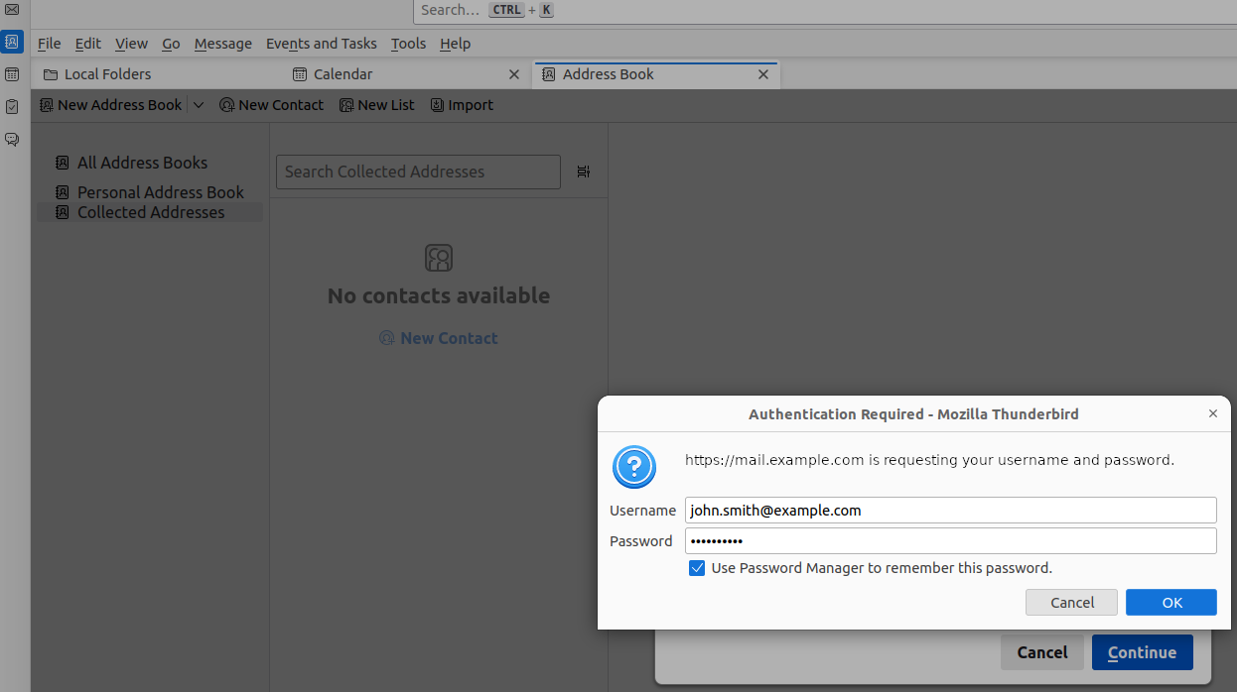Open the Tools menu

pyautogui.click(x=408, y=44)
